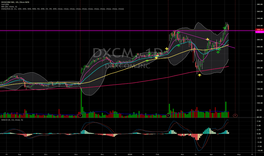Click the Mar label on time axis

tap(182, 154)
